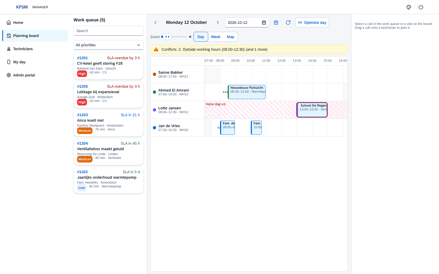Click the conflicts warning triangle icon
Screen dimensions: 439x274
tap(156, 49)
